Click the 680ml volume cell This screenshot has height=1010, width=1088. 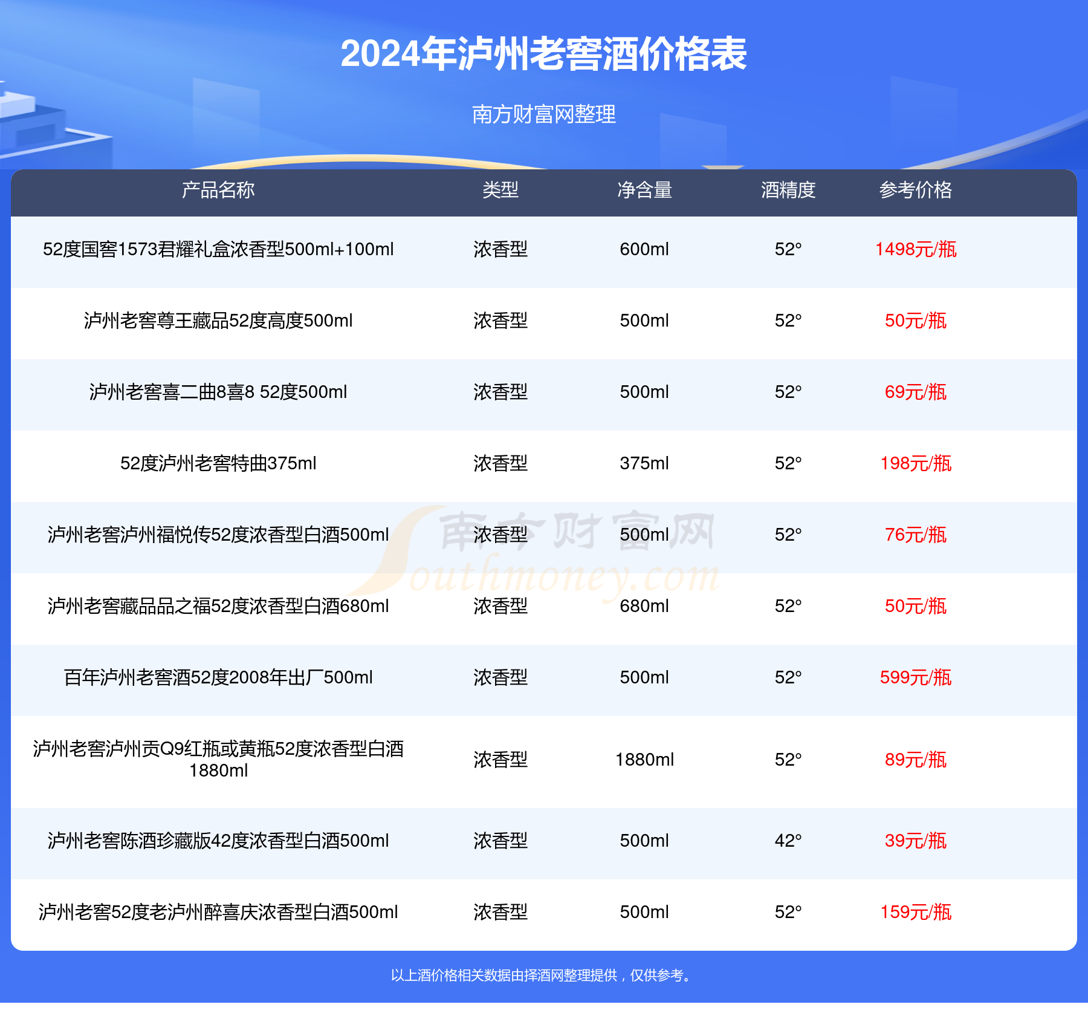tap(644, 606)
